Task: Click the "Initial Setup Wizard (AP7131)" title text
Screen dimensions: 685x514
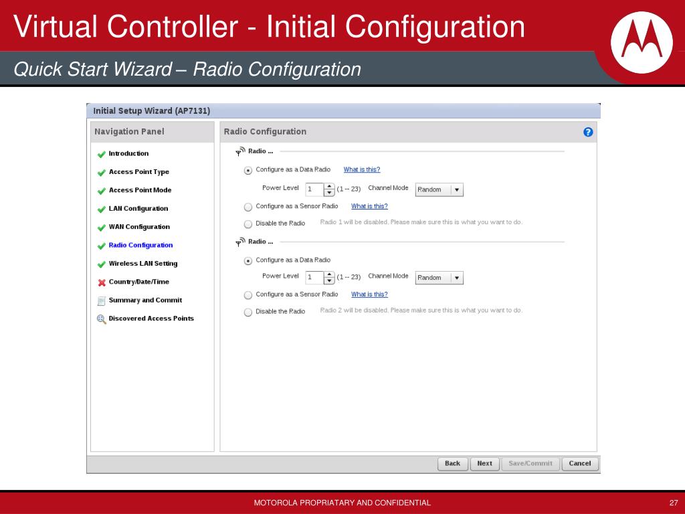Action: pyautogui.click(x=152, y=111)
